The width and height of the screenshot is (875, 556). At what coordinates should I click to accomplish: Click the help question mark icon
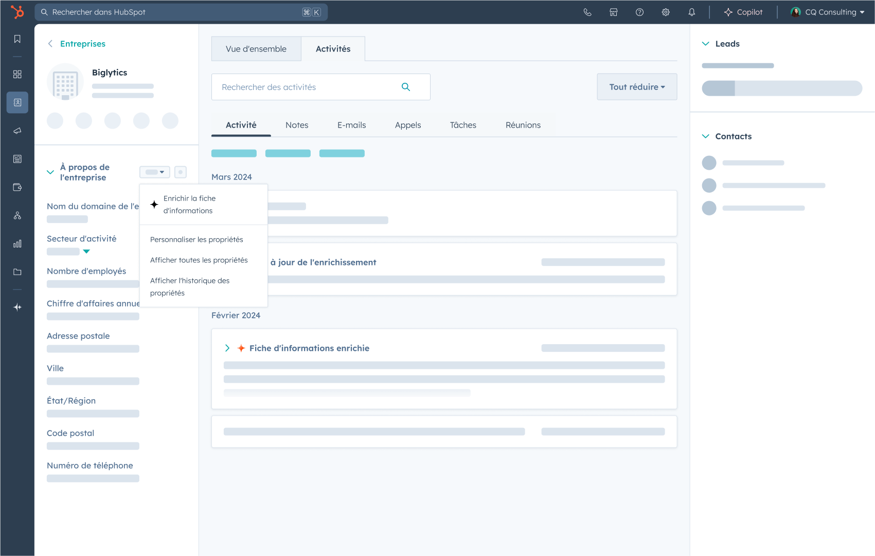(x=639, y=12)
